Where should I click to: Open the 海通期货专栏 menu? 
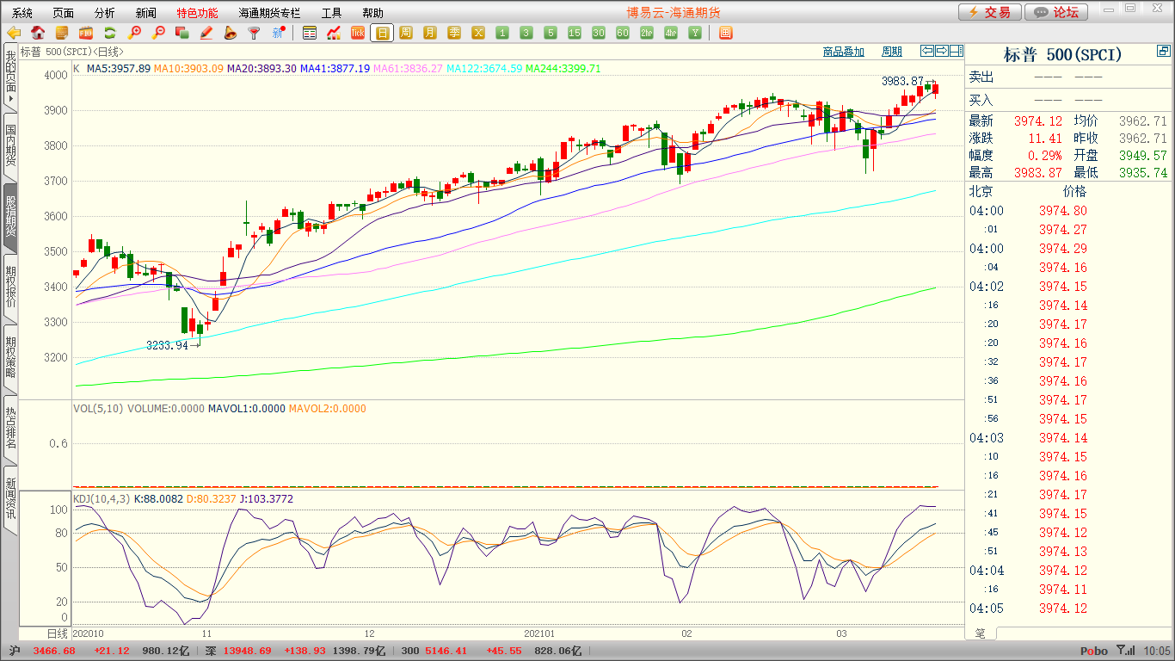click(269, 13)
